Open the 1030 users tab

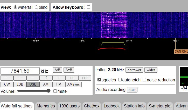[x=69, y=106]
